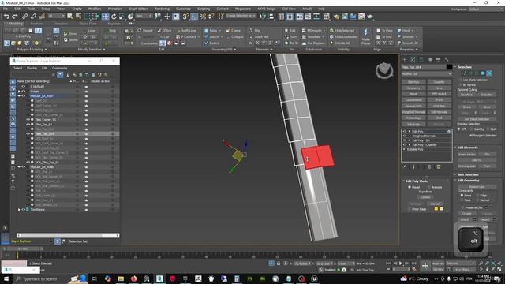Open the Customize menu
The image size is (505, 284).
pyautogui.click(x=183, y=9)
